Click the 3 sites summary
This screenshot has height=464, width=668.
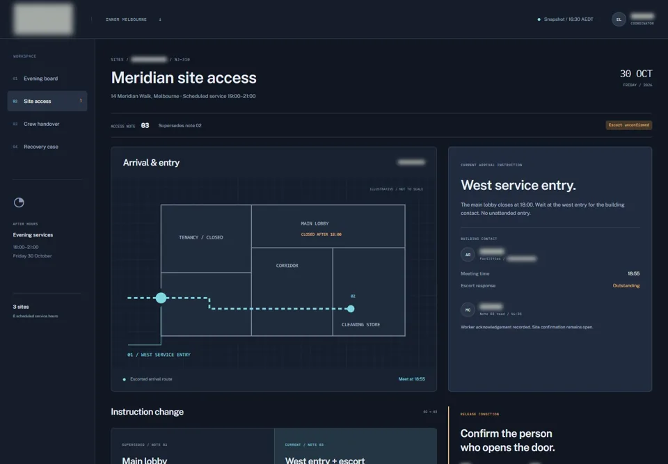click(x=21, y=307)
